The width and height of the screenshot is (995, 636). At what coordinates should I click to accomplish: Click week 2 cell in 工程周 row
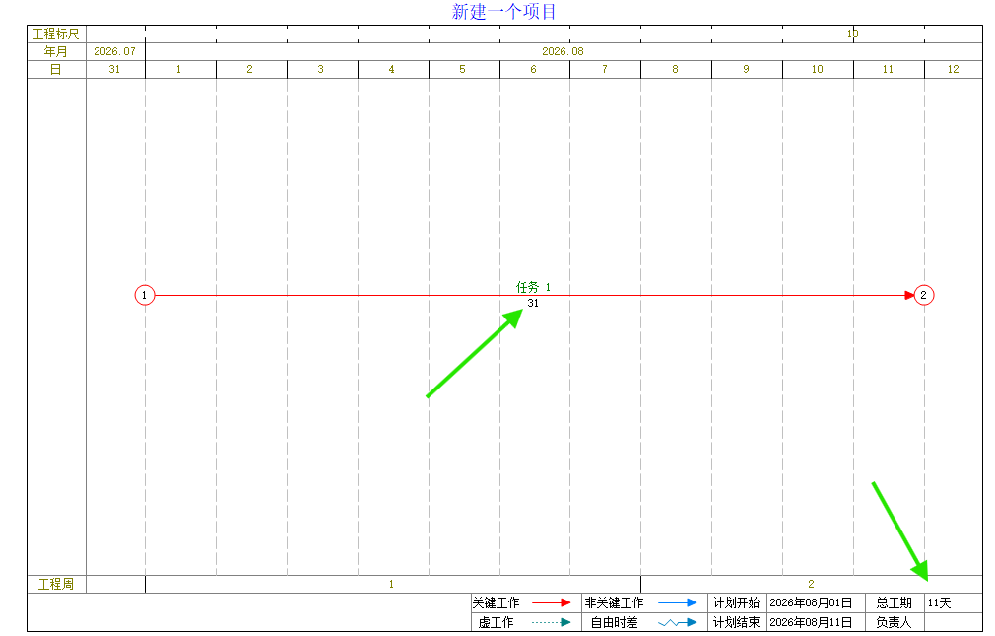(x=811, y=584)
